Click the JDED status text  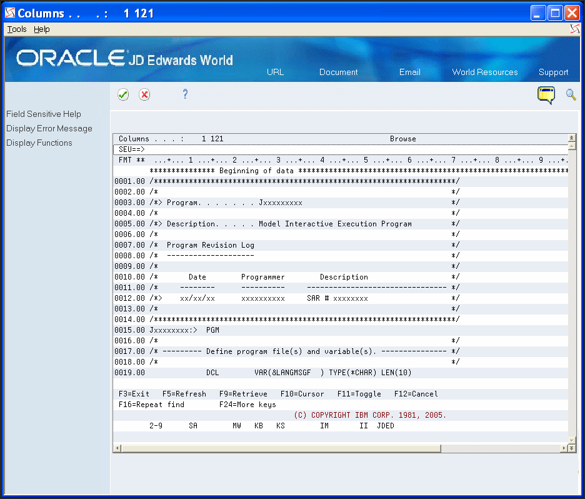coord(386,425)
